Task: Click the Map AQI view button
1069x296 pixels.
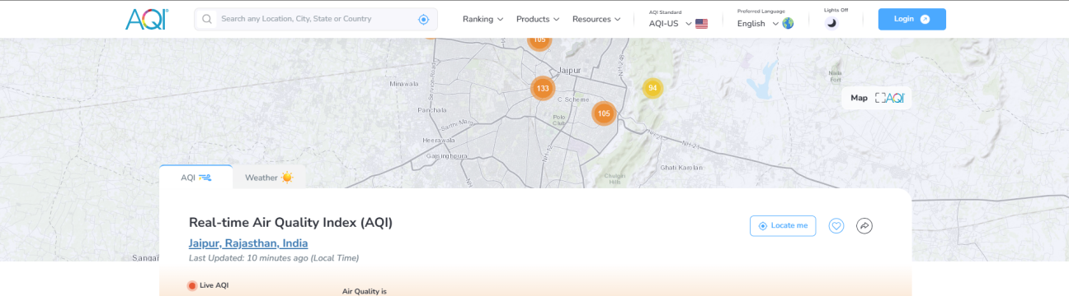Action: point(877,98)
